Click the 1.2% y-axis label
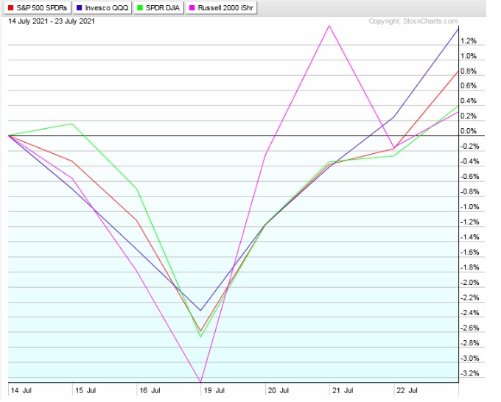 [x=469, y=41]
